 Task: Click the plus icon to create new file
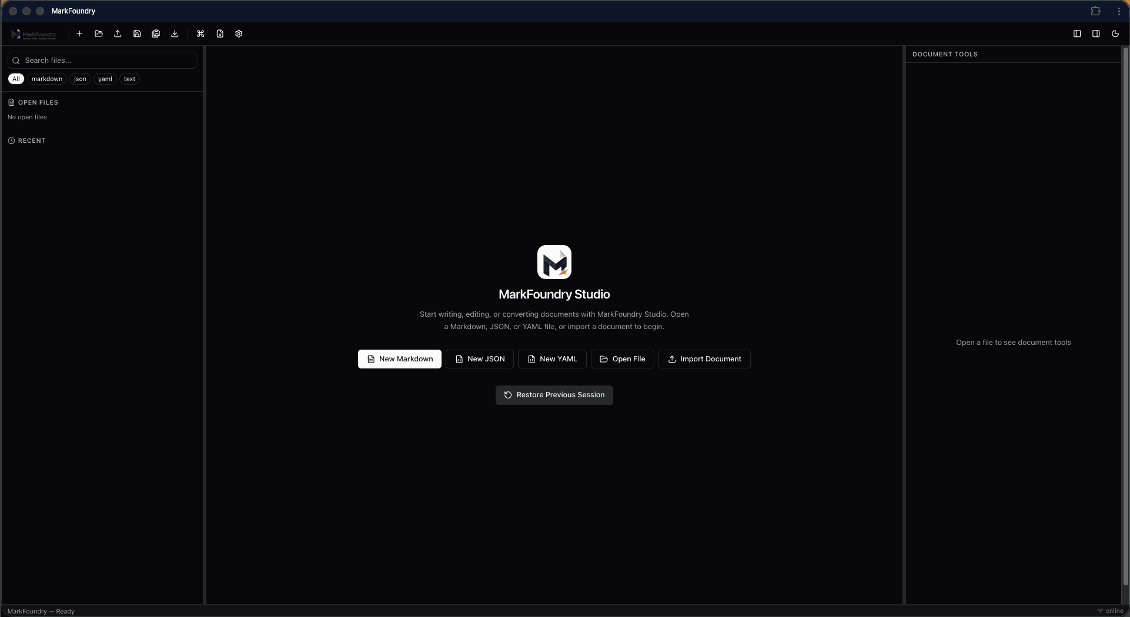[x=79, y=34]
